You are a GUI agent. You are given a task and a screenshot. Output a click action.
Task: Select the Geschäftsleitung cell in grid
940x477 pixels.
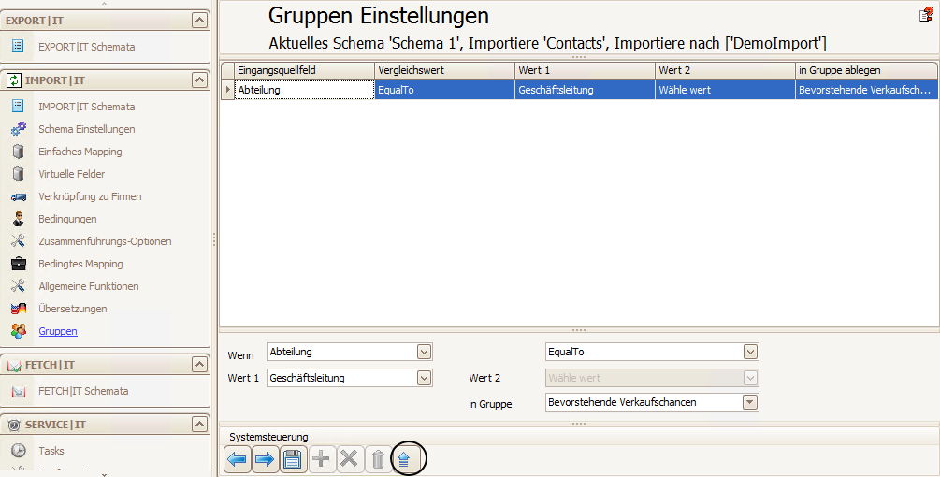pos(586,90)
